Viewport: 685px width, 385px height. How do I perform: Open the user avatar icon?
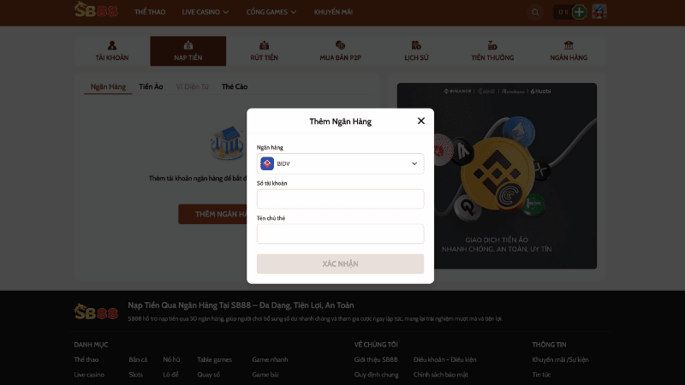599,12
